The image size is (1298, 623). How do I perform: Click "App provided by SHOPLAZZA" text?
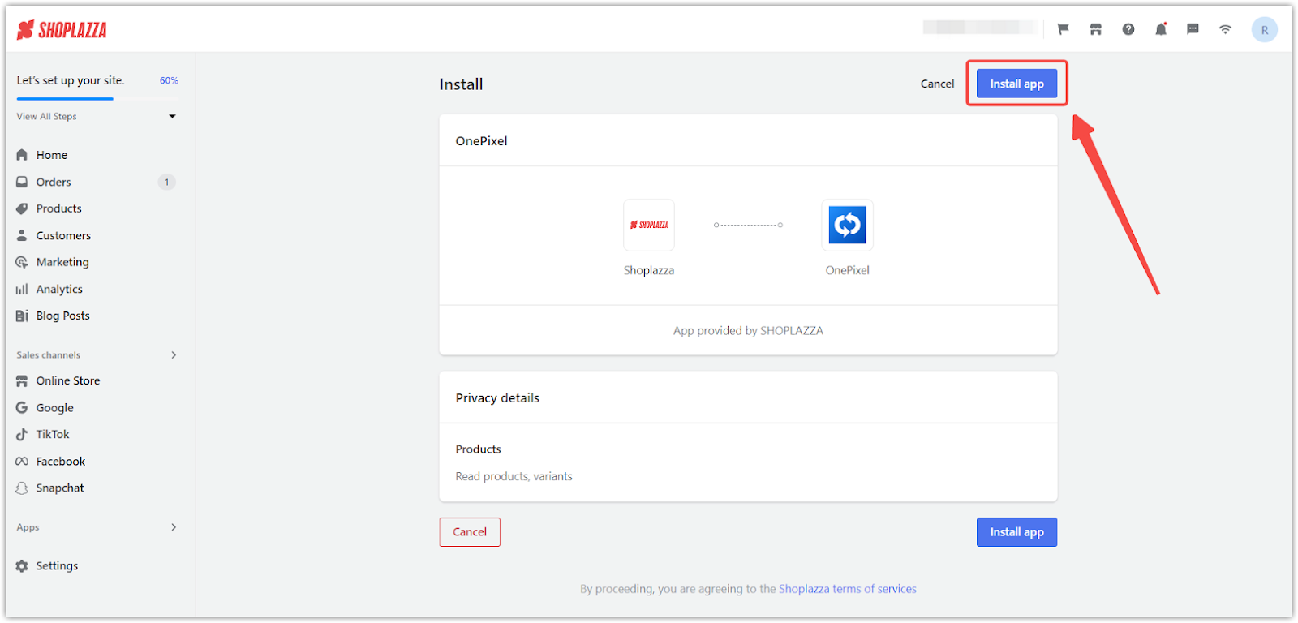[x=748, y=330]
